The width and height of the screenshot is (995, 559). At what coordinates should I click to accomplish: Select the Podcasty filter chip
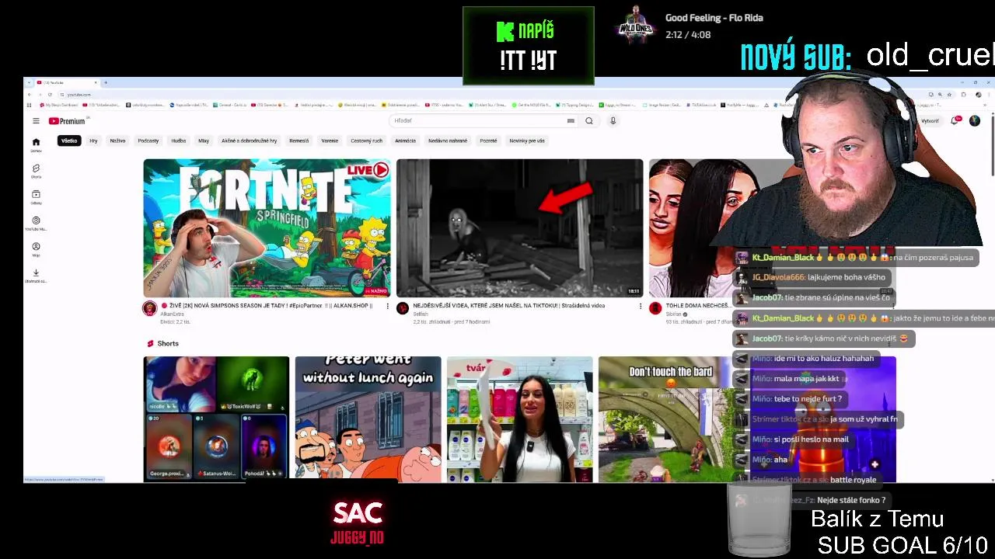click(x=148, y=141)
